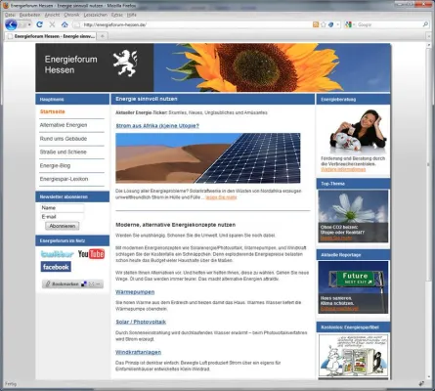Image resolution: width=435 pixels, height=391 pixels.
Task: Follow the orange link under Ohne CO2 heizen
Action: pyautogui.click(x=336, y=239)
